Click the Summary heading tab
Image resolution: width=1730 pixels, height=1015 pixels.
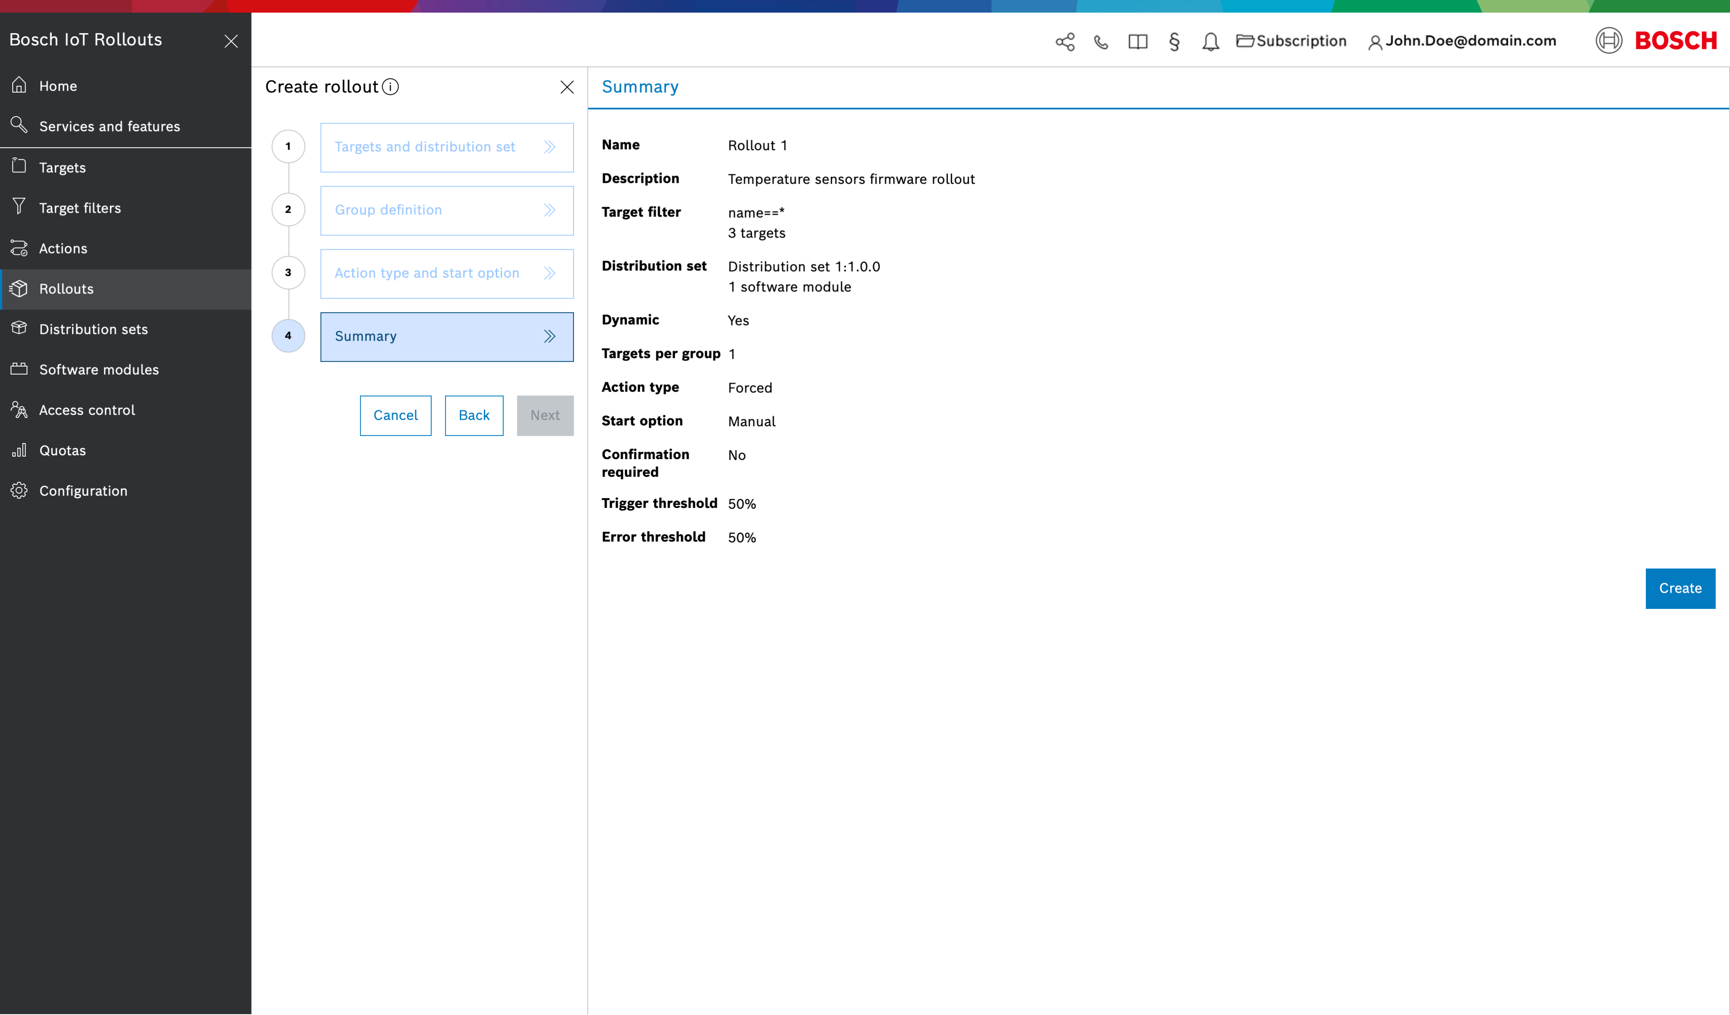(640, 87)
